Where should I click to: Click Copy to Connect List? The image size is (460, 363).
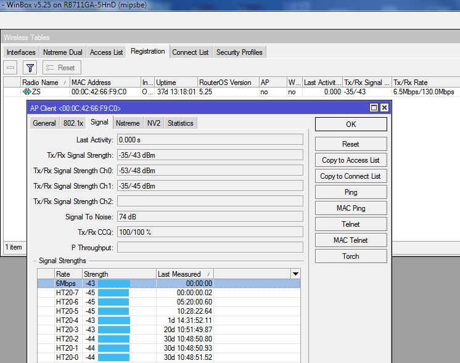[351, 176]
